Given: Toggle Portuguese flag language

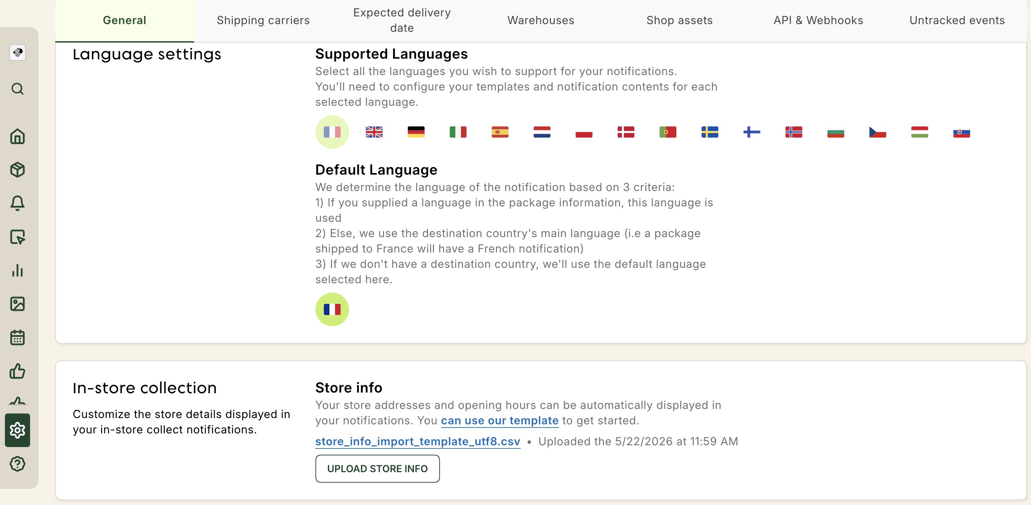Looking at the screenshot, I should click(x=668, y=132).
